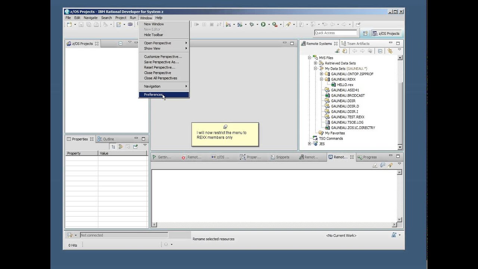Screen dimensions: 478x269
Task: Click the Value column header
Action: (x=122, y=153)
